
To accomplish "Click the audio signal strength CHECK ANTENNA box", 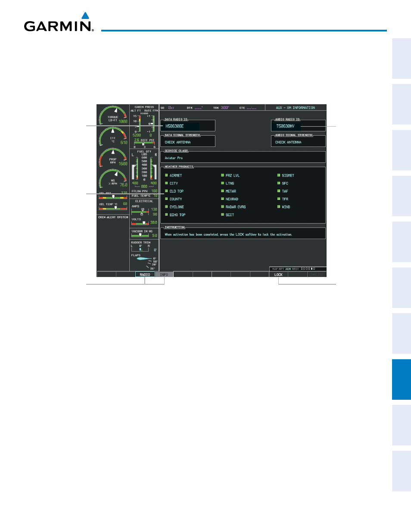I will point(298,142).
